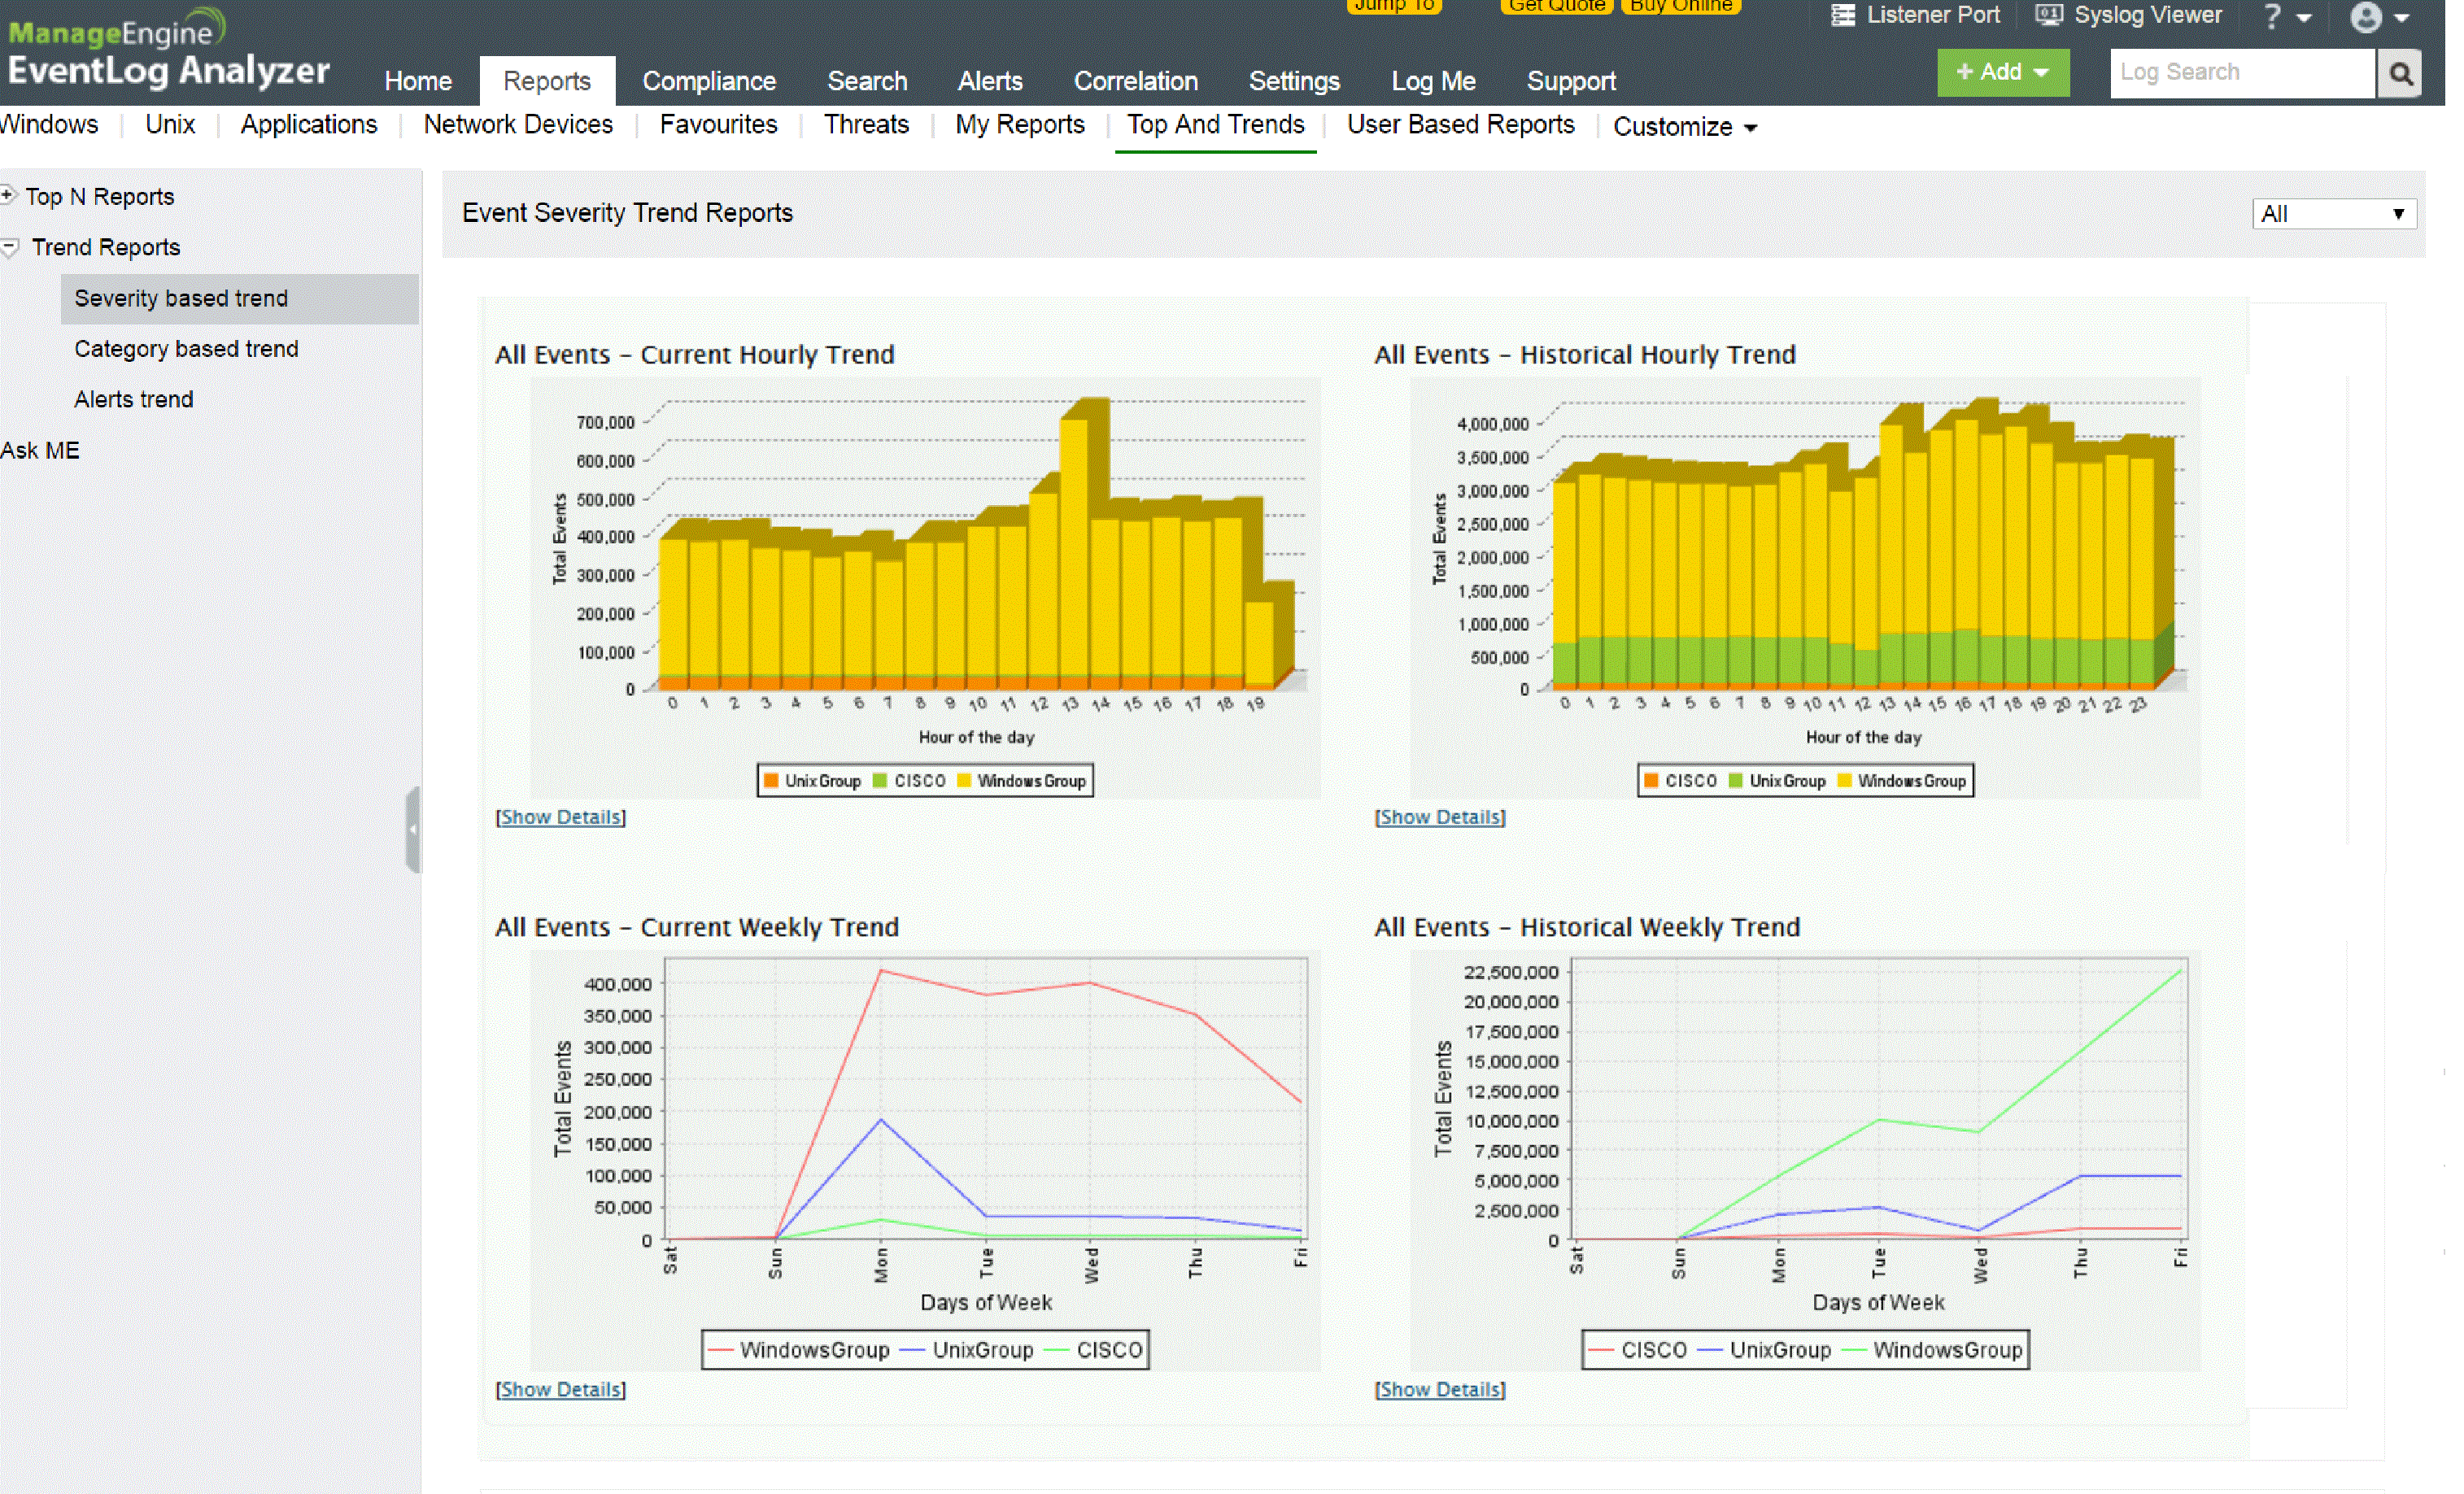Open the Customize dropdown menu
The image size is (2464, 1494).
pos(1684,127)
